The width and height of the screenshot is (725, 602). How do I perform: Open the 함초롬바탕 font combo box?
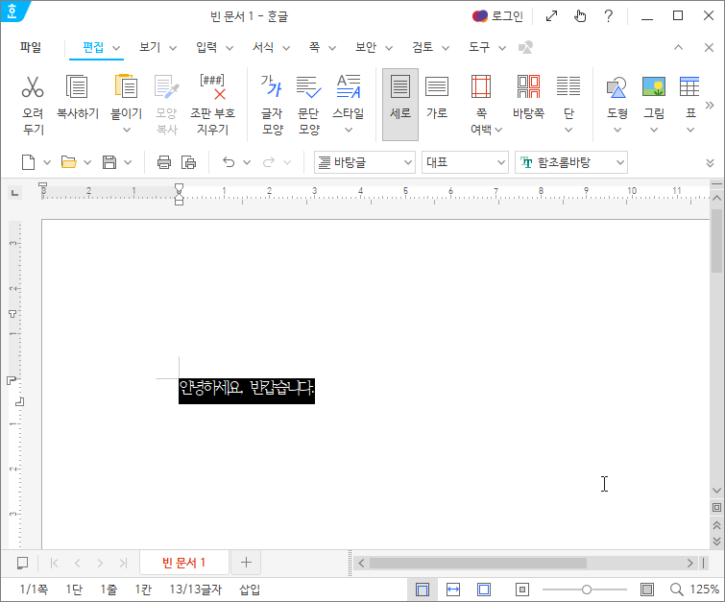(571, 162)
